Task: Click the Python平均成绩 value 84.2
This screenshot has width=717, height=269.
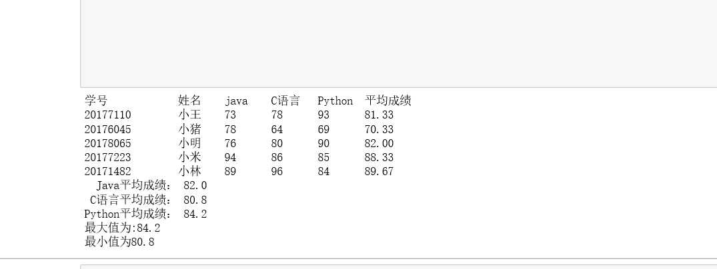Action: pyautogui.click(x=195, y=214)
